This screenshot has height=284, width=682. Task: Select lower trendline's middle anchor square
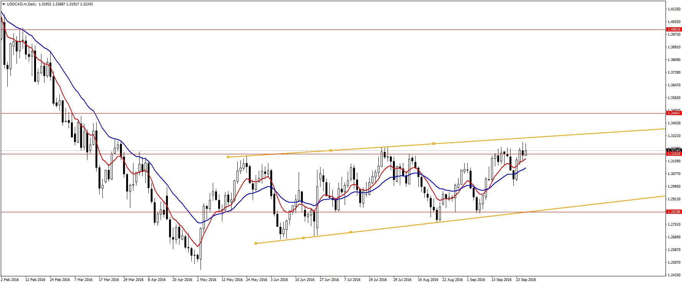[303, 238]
